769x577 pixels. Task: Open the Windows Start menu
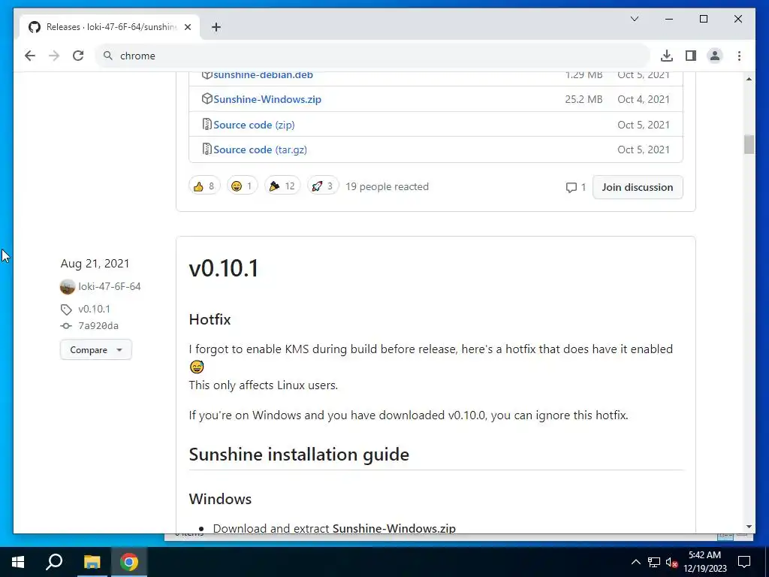click(18, 562)
